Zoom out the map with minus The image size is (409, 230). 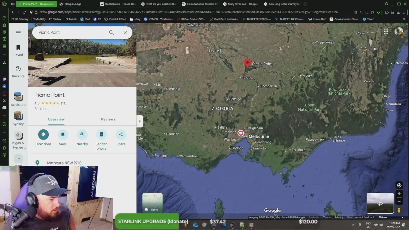tap(399, 201)
